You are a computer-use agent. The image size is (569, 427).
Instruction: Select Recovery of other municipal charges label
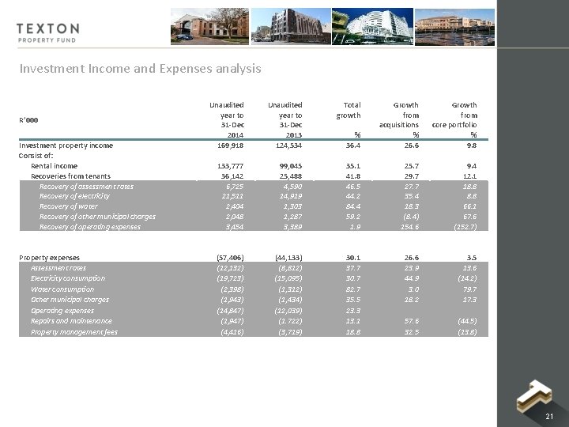[x=97, y=217]
